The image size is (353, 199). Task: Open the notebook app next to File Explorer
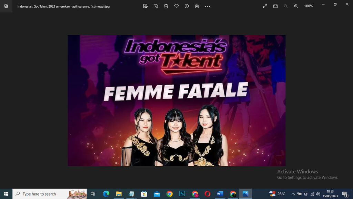(131, 194)
